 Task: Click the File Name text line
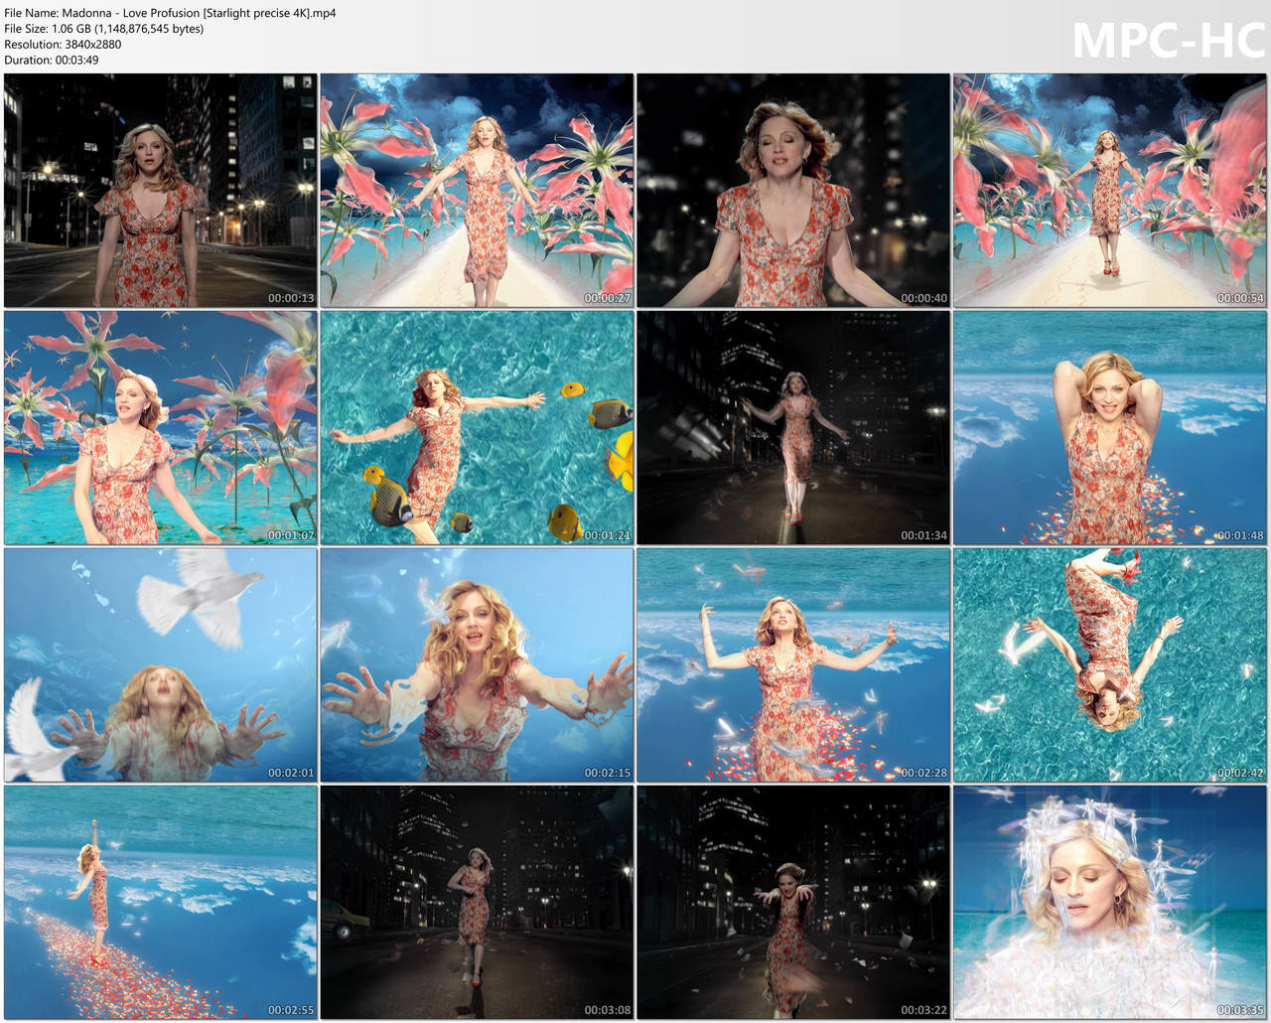pyautogui.click(x=170, y=13)
